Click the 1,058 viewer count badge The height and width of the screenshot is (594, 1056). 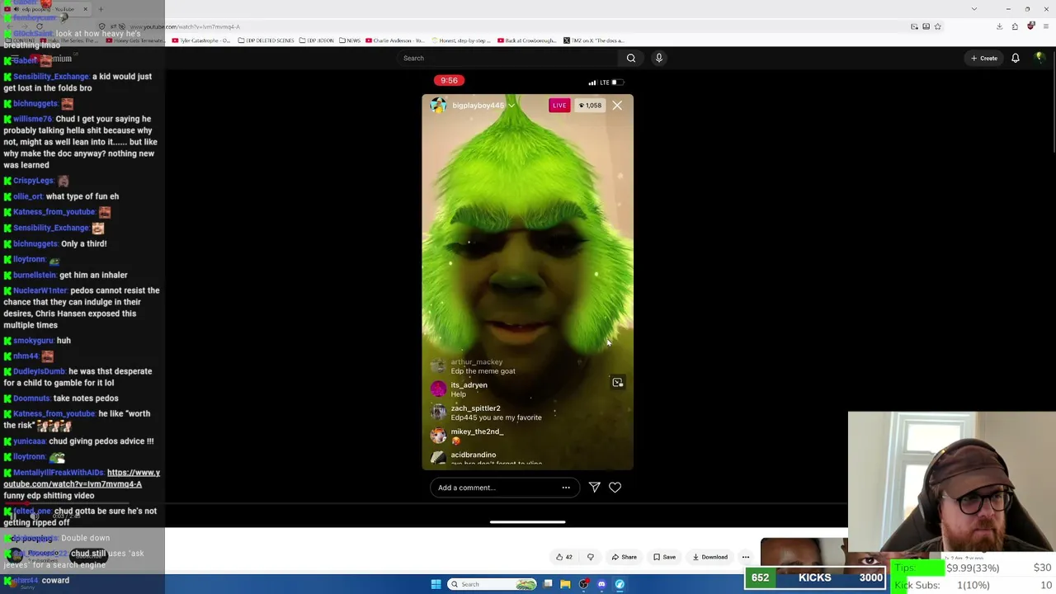[x=590, y=106]
